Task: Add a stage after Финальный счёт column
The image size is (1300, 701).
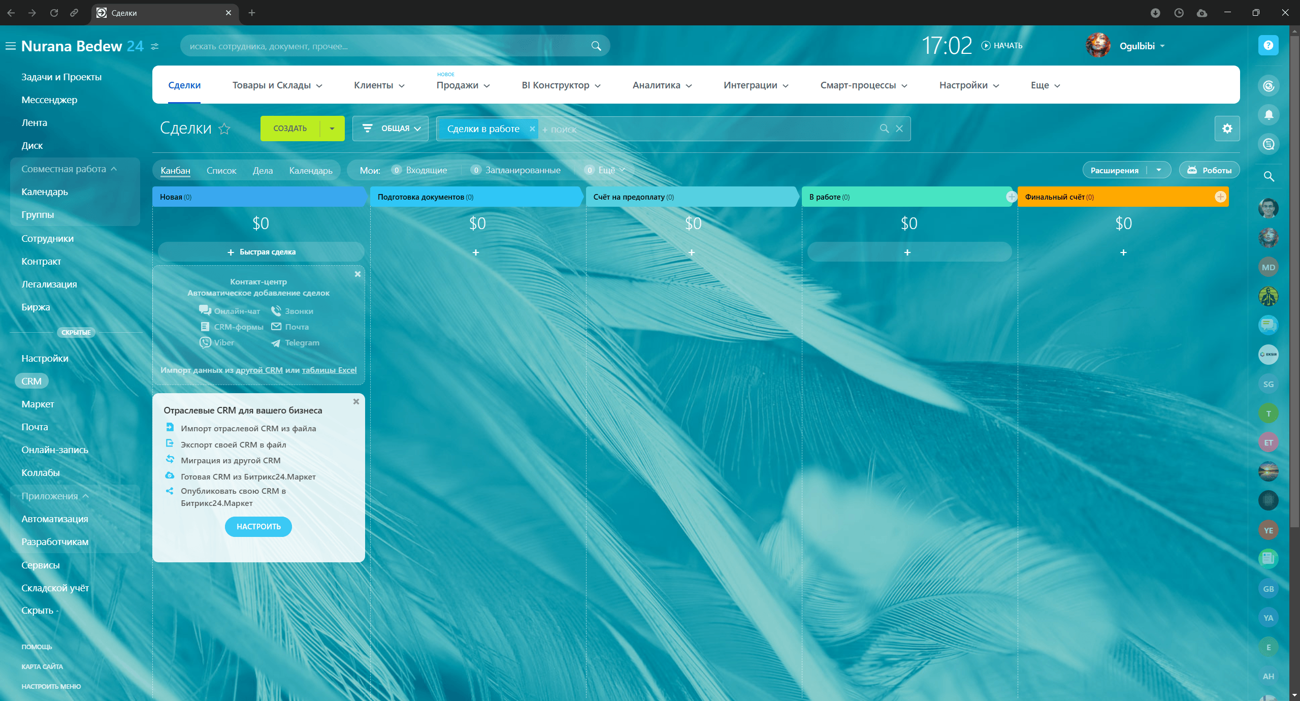Action: pos(1220,197)
